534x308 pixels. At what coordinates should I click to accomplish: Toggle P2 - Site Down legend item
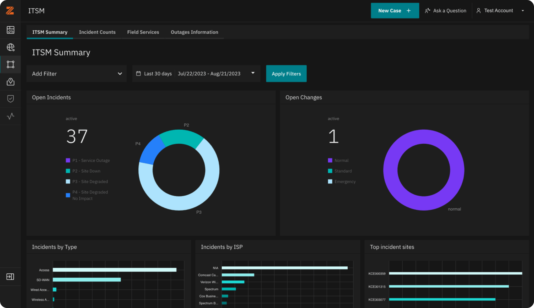83,171
